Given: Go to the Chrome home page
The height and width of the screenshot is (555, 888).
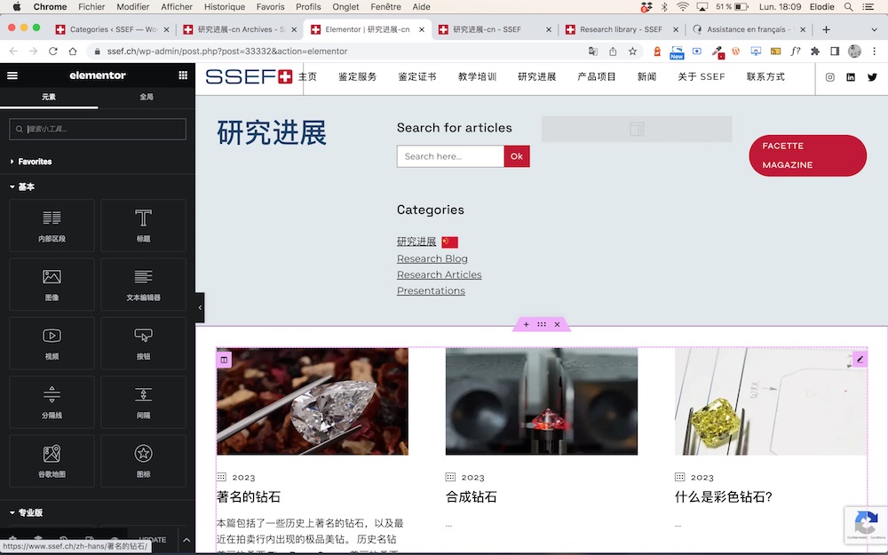Looking at the screenshot, I should click(73, 51).
